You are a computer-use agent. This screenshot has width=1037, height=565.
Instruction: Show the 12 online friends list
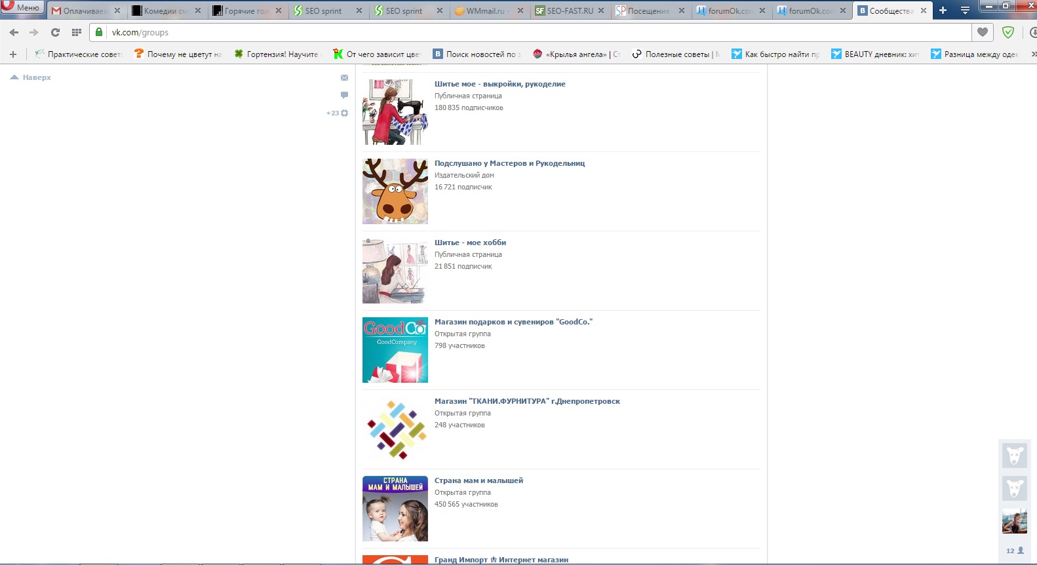pos(1015,551)
